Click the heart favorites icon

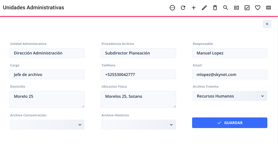tap(258, 8)
